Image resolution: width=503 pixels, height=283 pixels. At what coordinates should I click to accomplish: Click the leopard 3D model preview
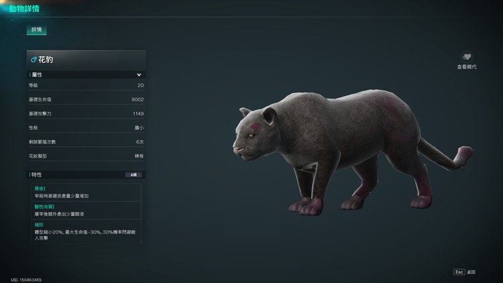[352, 152]
